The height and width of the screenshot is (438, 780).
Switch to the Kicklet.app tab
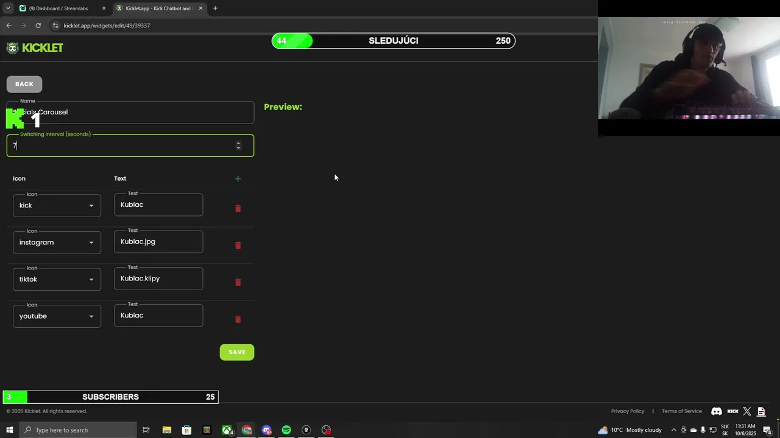(158, 9)
